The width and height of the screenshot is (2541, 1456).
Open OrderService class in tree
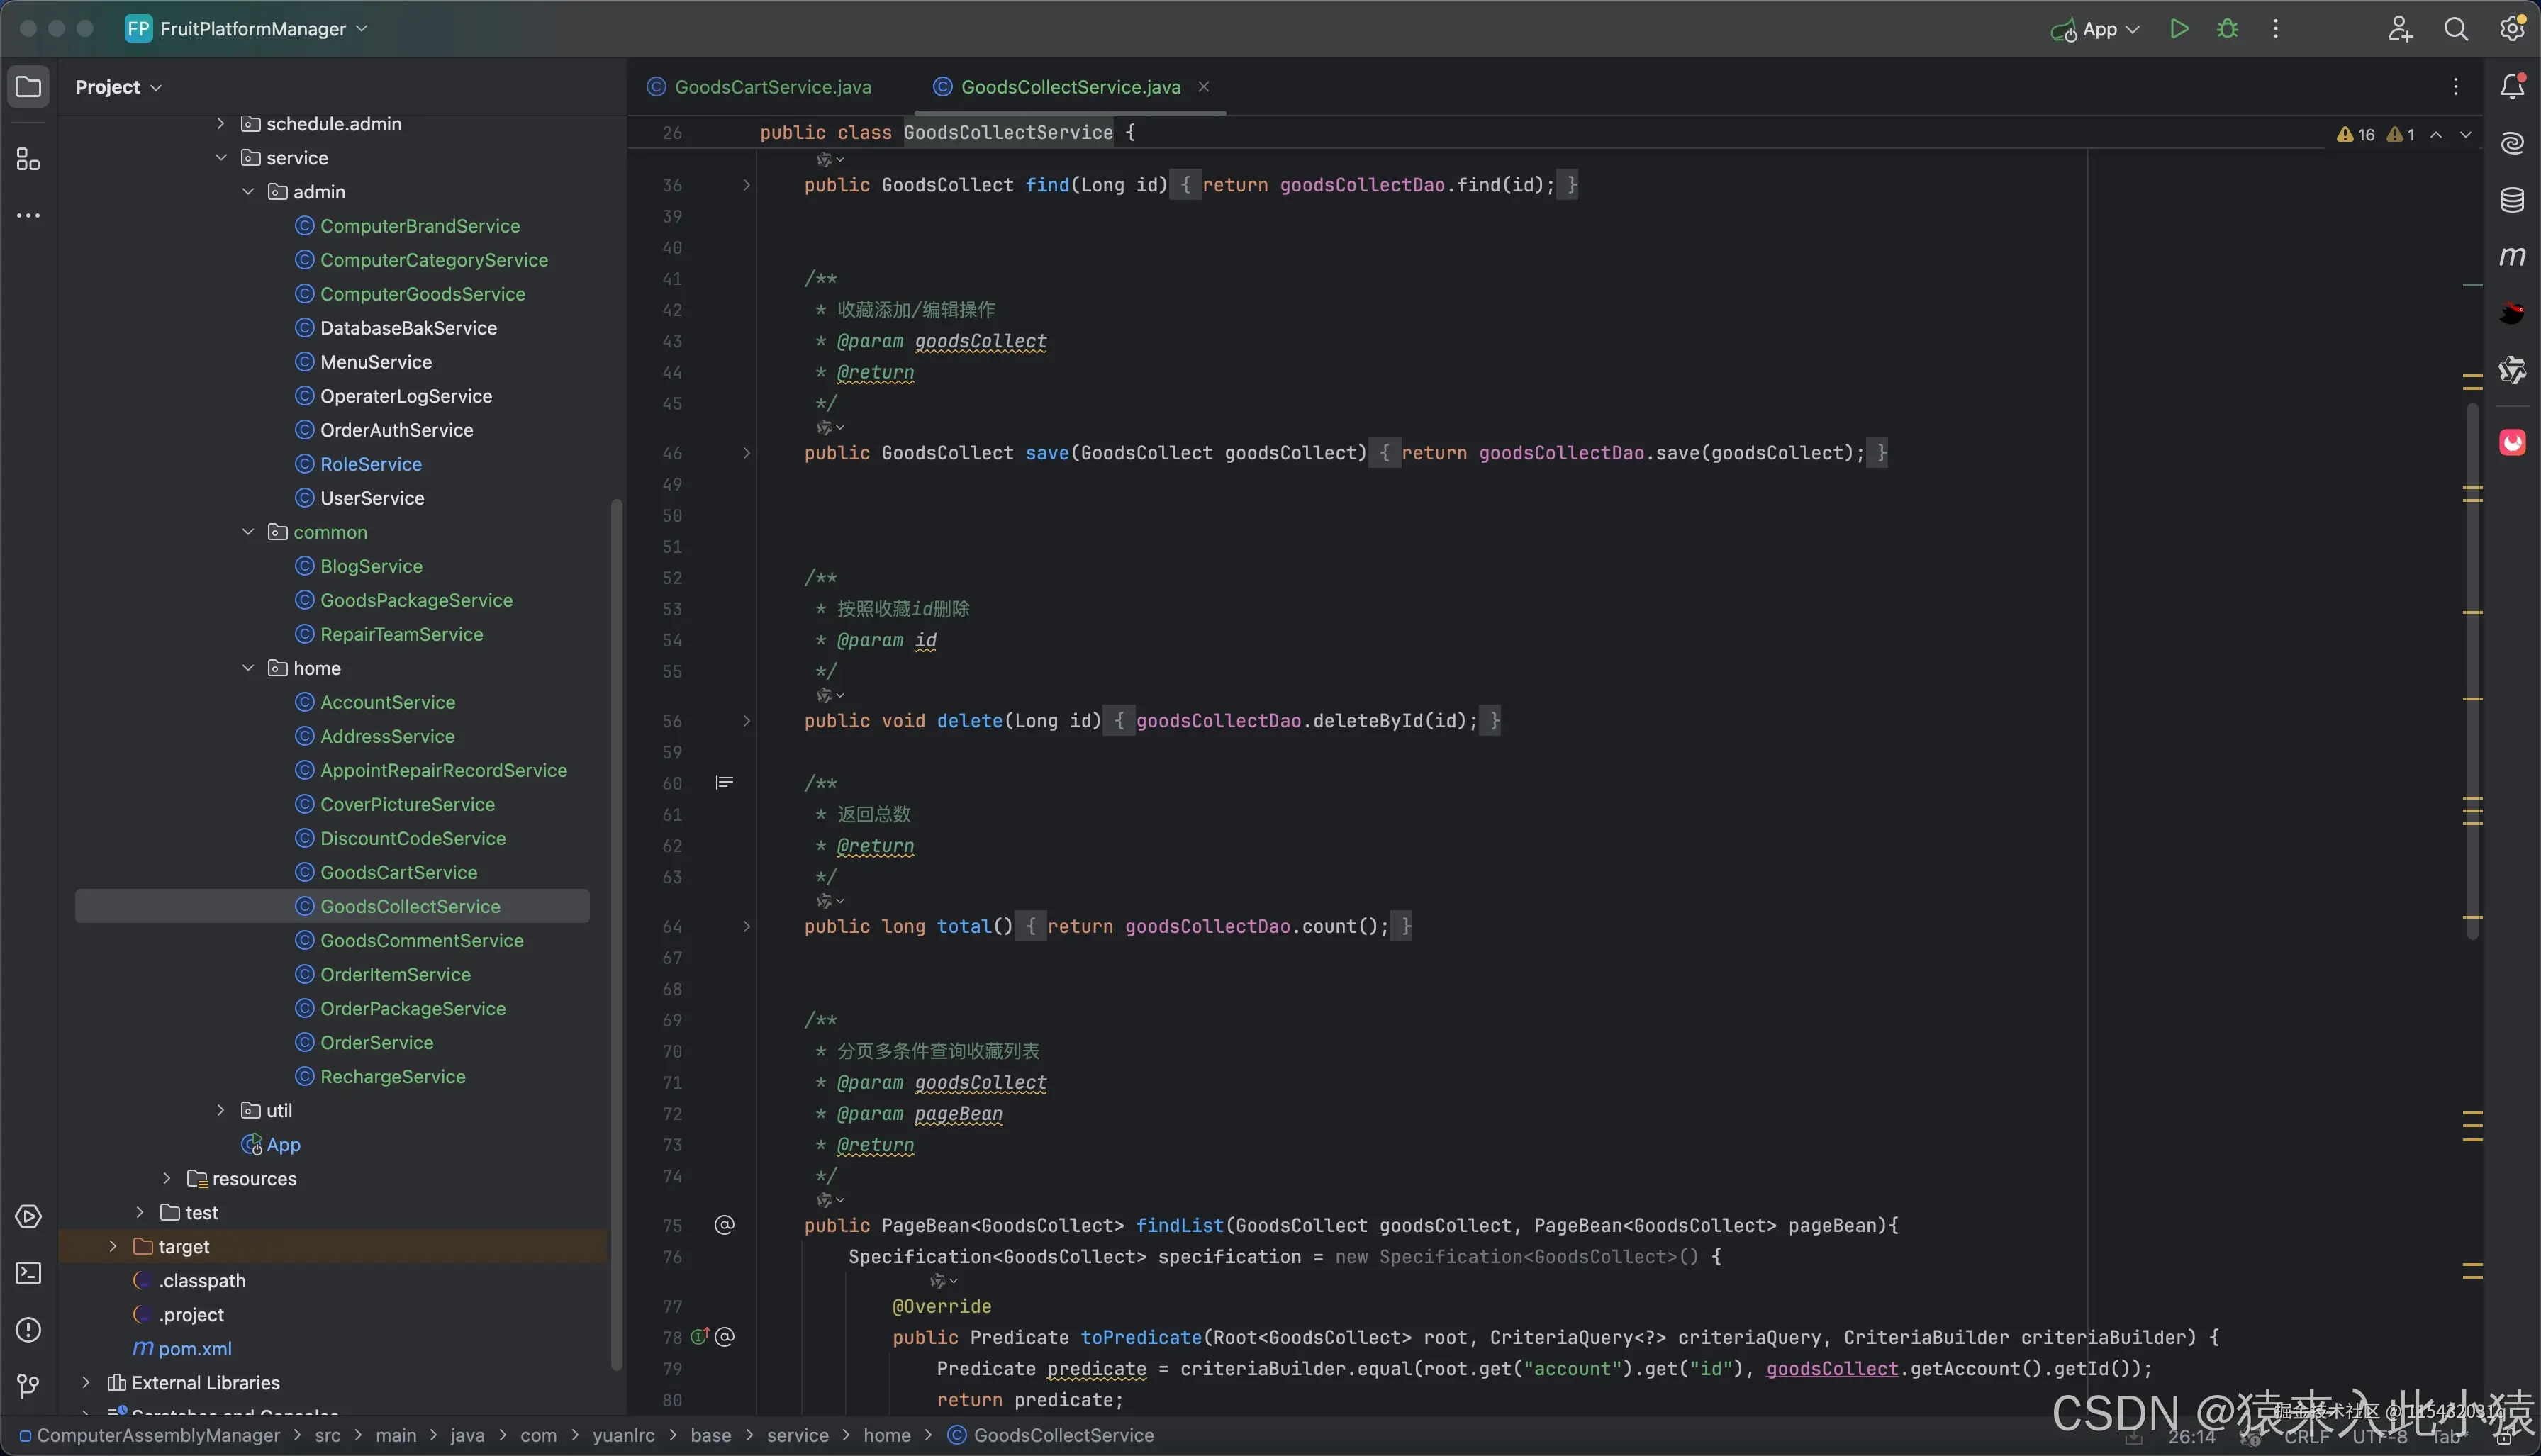(x=376, y=1043)
